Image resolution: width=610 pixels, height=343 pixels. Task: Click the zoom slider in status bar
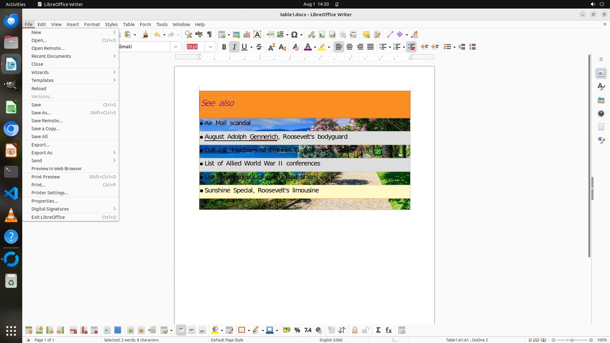[x=572, y=340]
